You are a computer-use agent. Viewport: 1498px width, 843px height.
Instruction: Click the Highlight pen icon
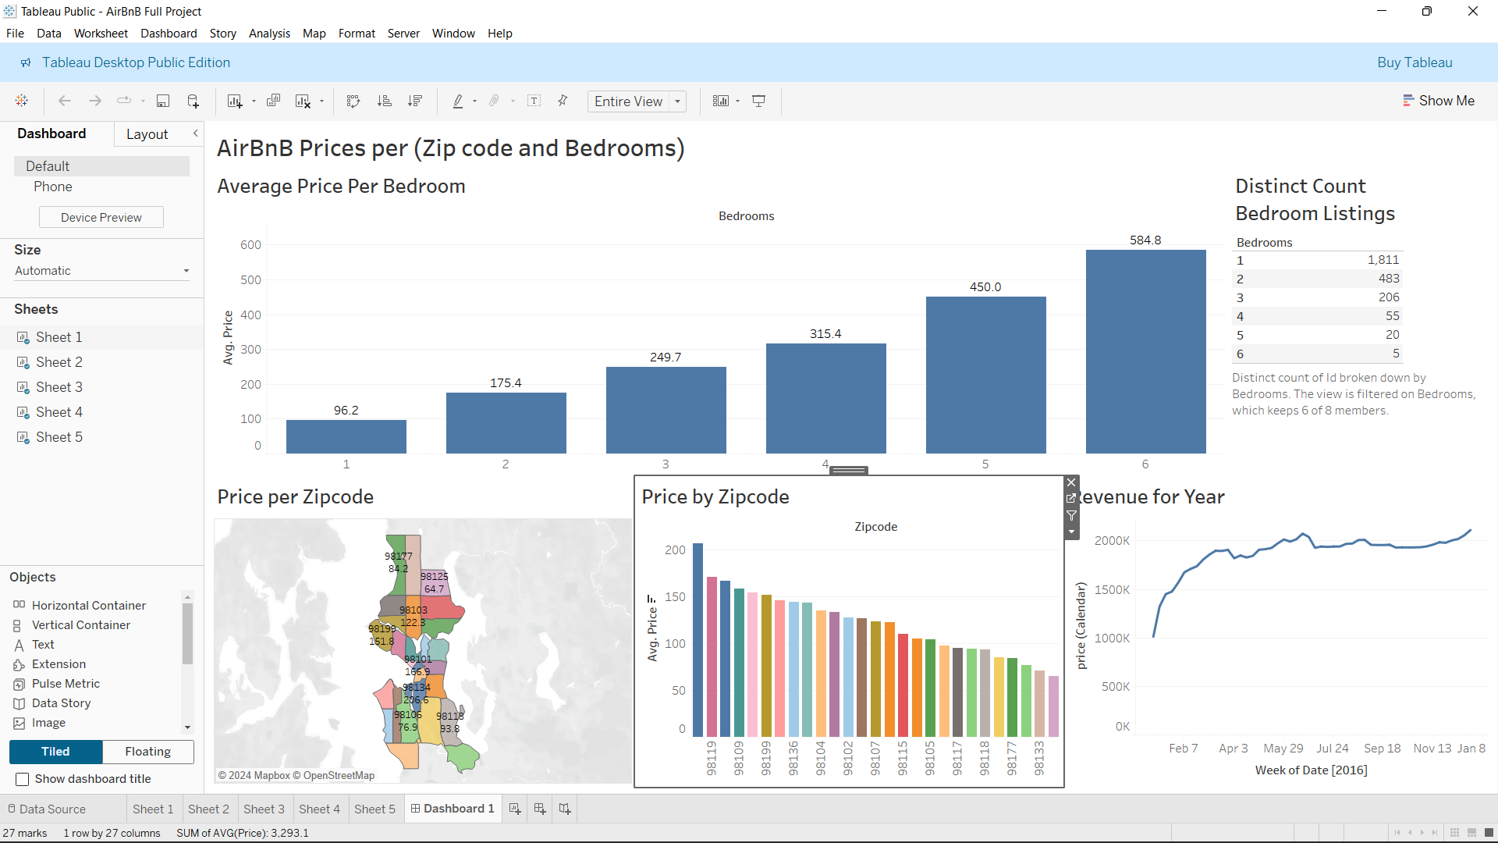point(458,101)
